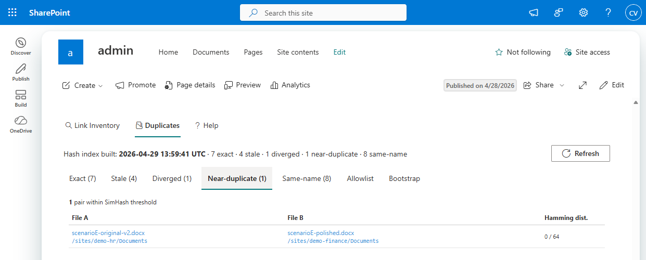
Task: Open Publish in the left rail
Action: pyautogui.click(x=21, y=72)
